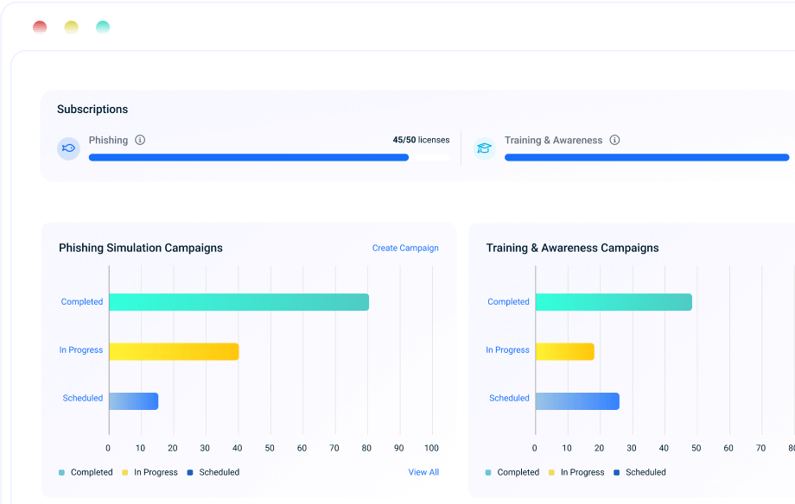Click the yellow window dot

point(71,28)
